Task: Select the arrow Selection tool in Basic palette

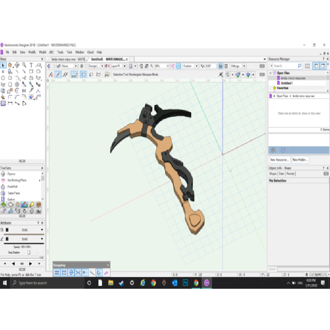Action: click(3, 65)
